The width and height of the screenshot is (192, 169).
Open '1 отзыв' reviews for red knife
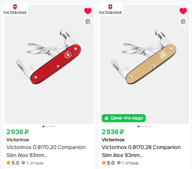32,163
